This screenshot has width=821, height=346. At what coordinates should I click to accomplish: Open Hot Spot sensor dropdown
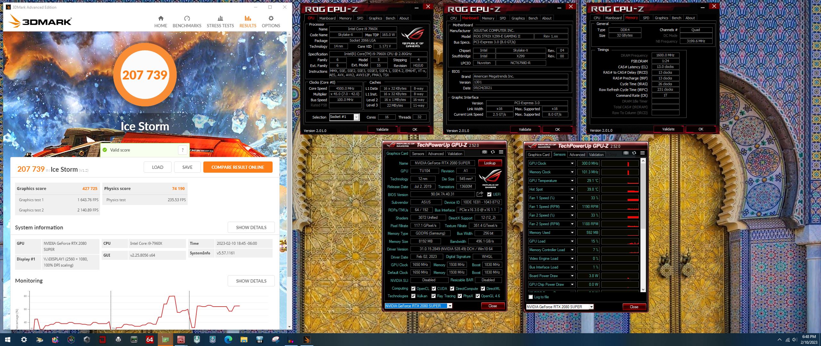572,189
